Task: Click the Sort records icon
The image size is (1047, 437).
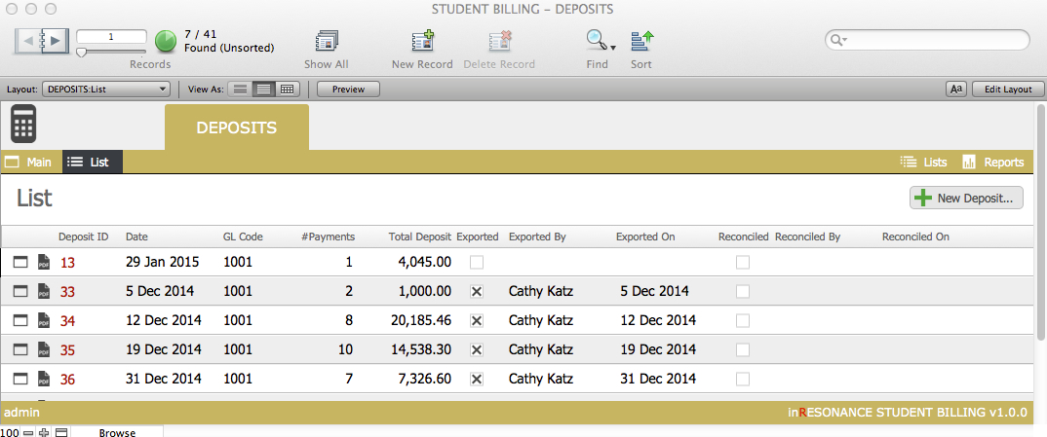Action: (640, 41)
